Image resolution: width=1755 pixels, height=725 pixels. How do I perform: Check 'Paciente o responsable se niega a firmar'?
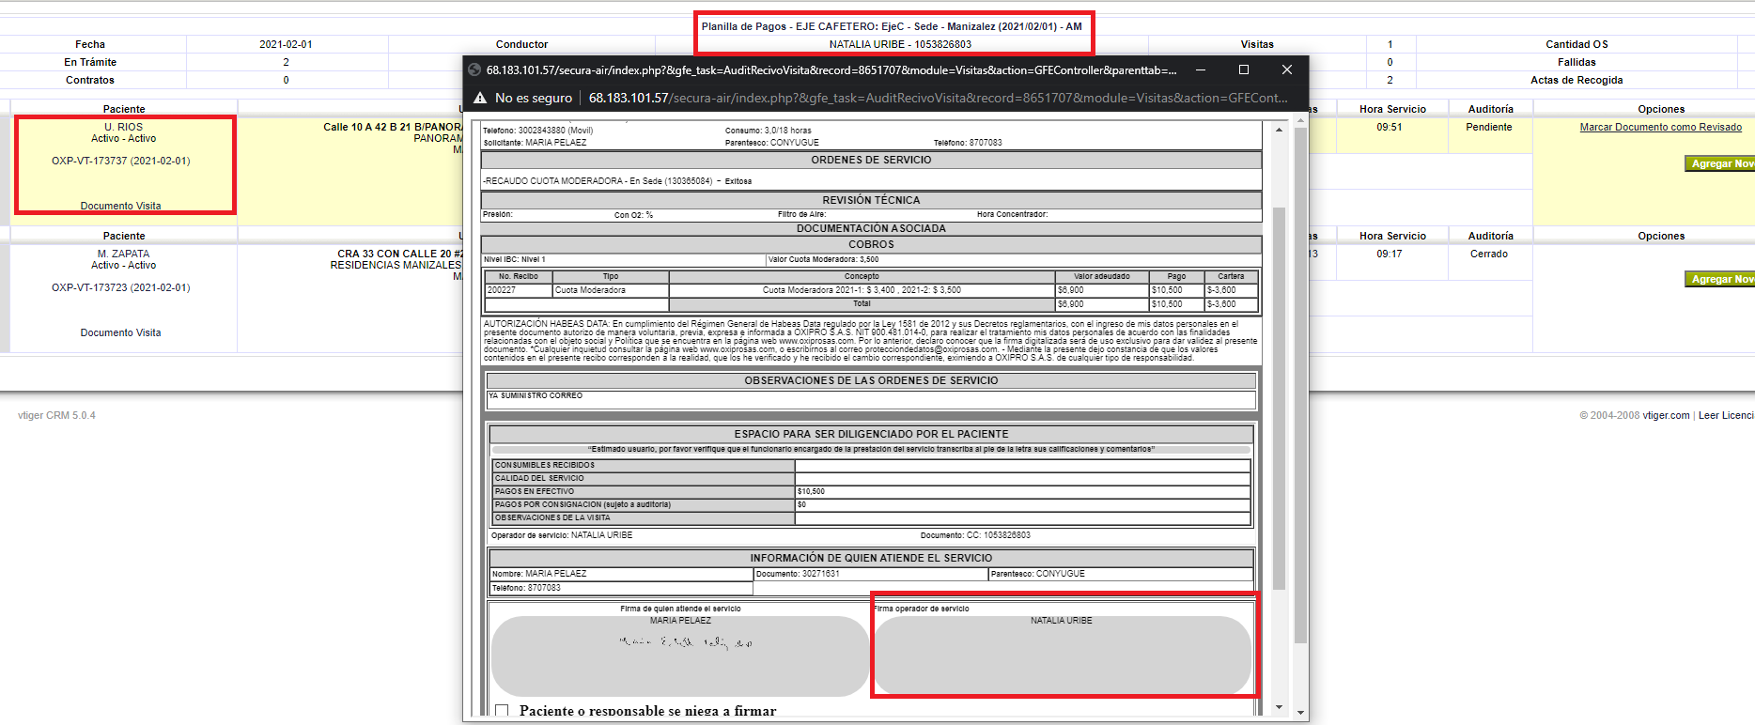(x=502, y=711)
